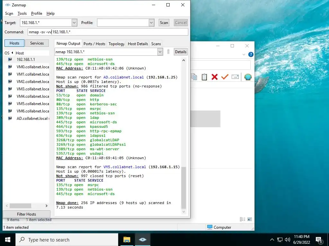Image resolution: width=329 pixels, height=246 pixels.
Task: Open the Profile dropdown arrow
Action: tap(152, 23)
